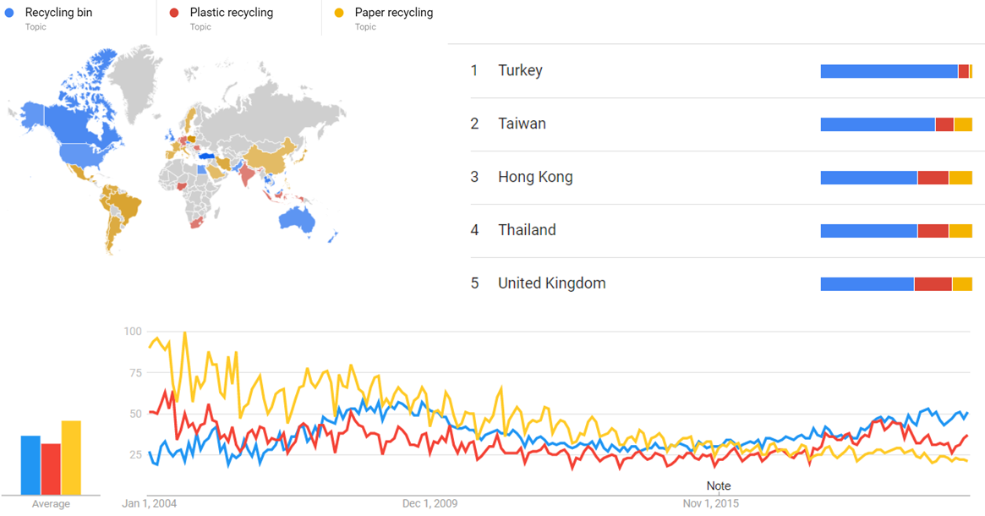Select the Recycling bin topic label
Image resolution: width=985 pixels, height=516 pixels.
[x=58, y=13]
